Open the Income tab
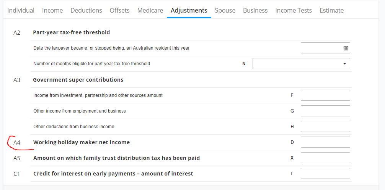The width and height of the screenshot is (385, 190). (x=52, y=10)
